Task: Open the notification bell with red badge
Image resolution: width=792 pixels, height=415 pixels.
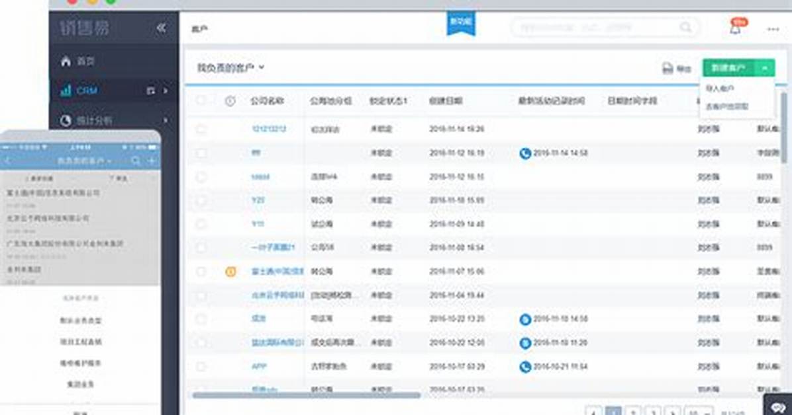Action: coord(736,28)
